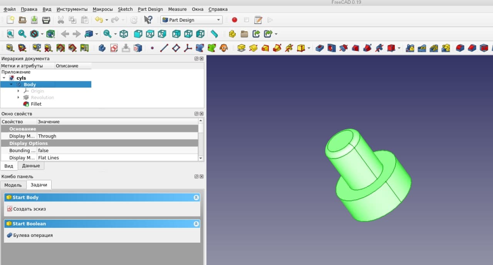Switch to top view cube icon

[x=150, y=34]
